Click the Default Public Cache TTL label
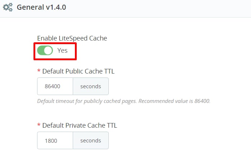251x151 pixels. click(x=78, y=71)
